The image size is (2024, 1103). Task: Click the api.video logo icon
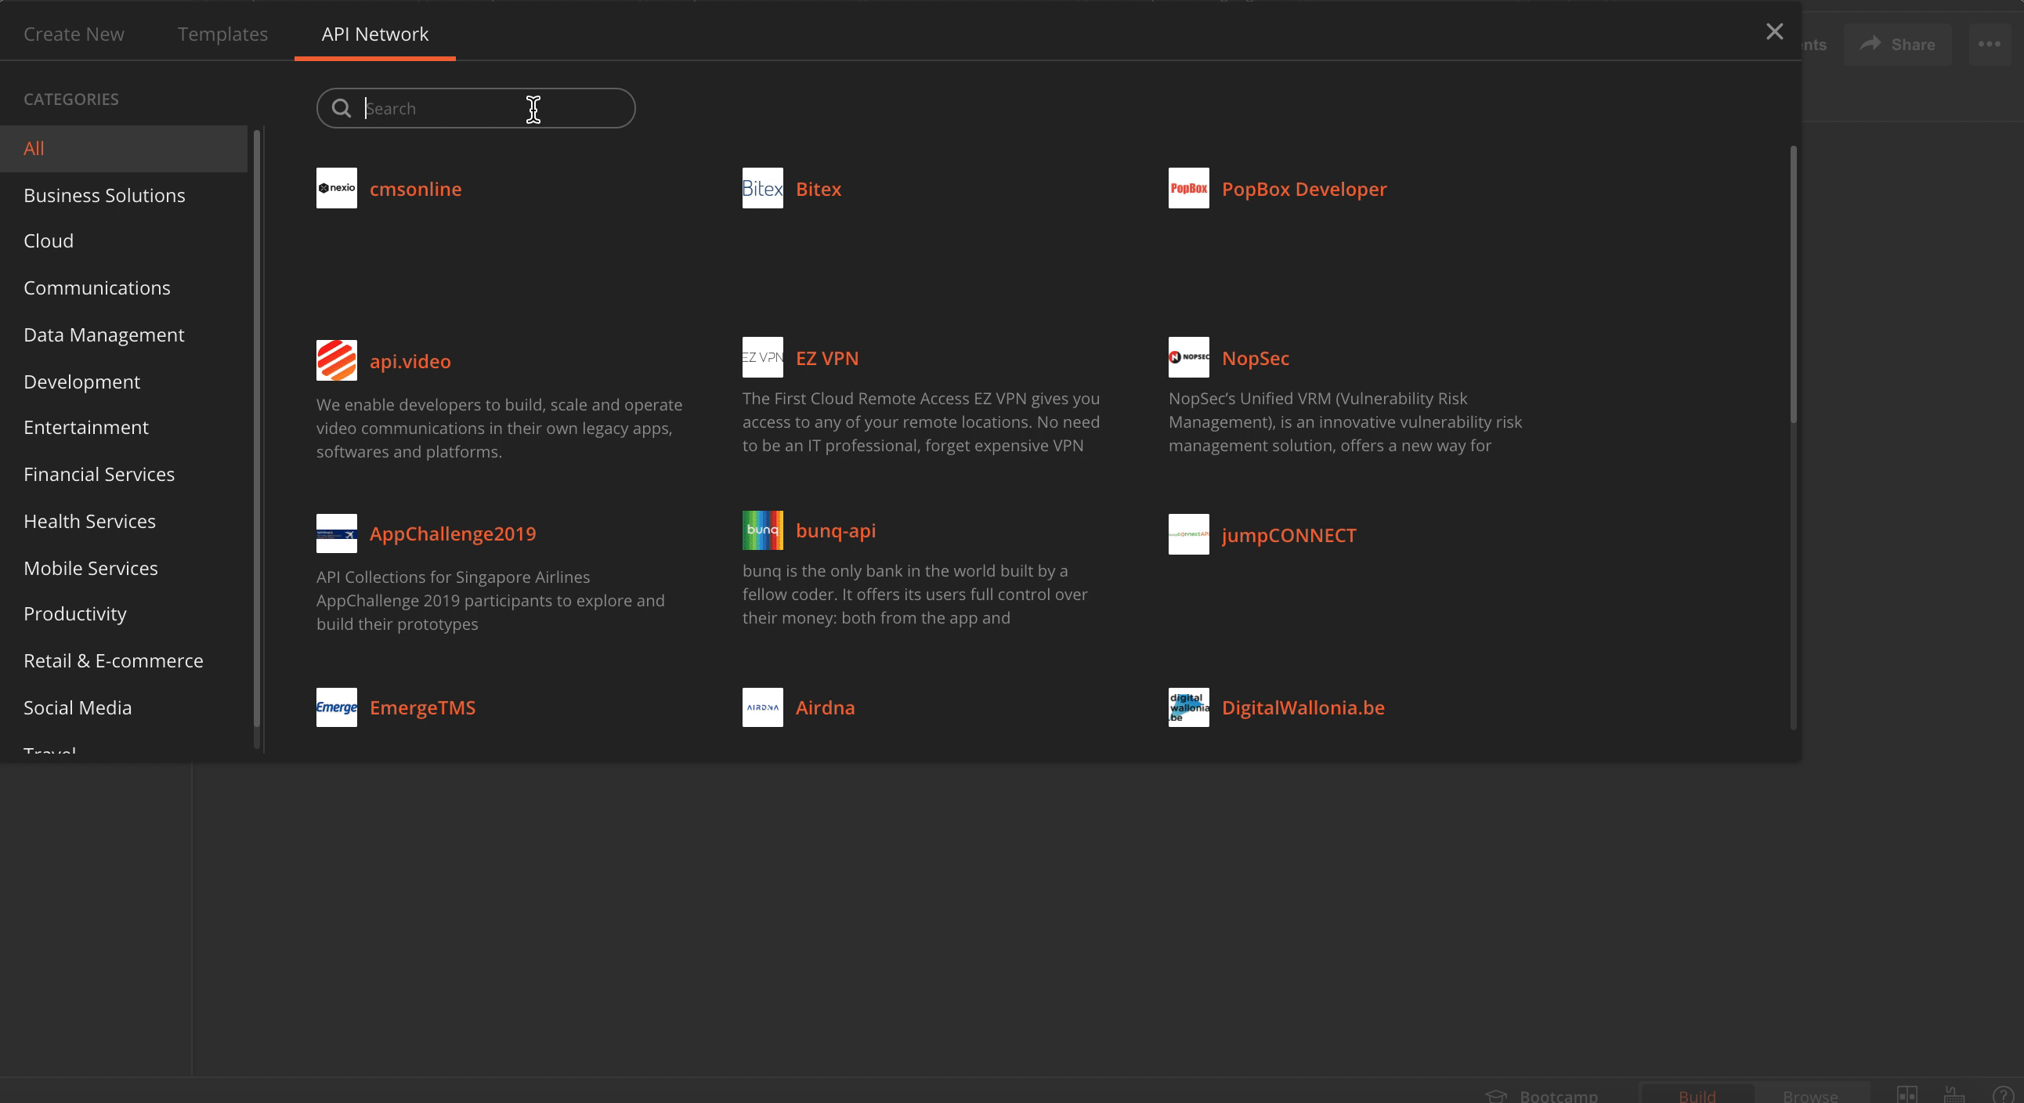point(336,360)
